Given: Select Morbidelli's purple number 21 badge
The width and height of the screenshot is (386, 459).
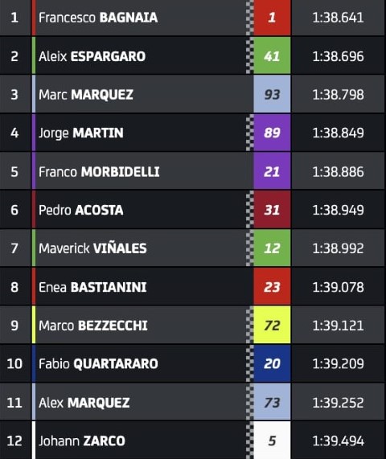Looking at the screenshot, I should [x=272, y=171].
